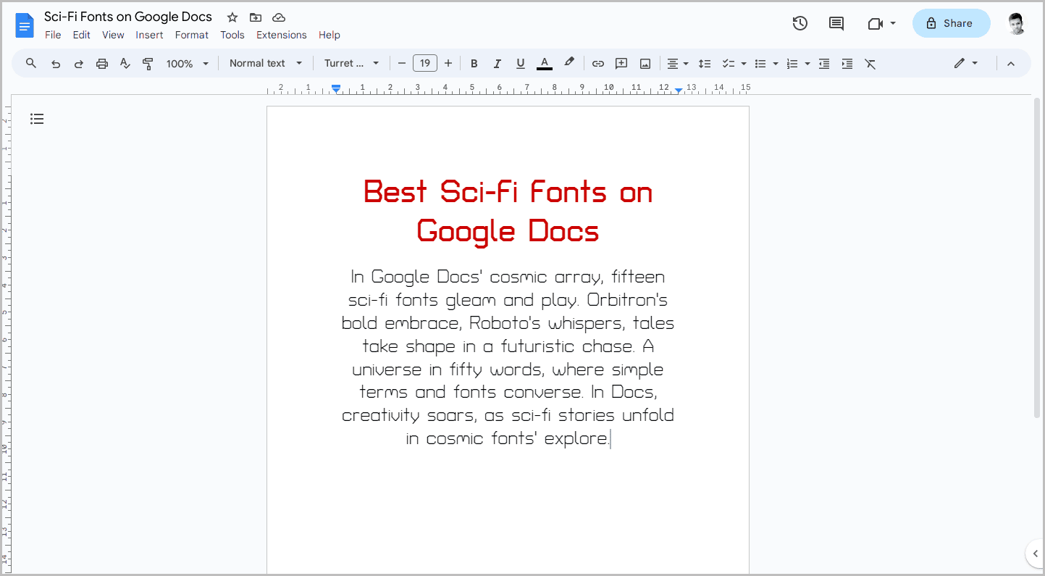Show the document outline
Image resolution: width=1045 pixels, height=576 pixels.
(x=37, y=118)
